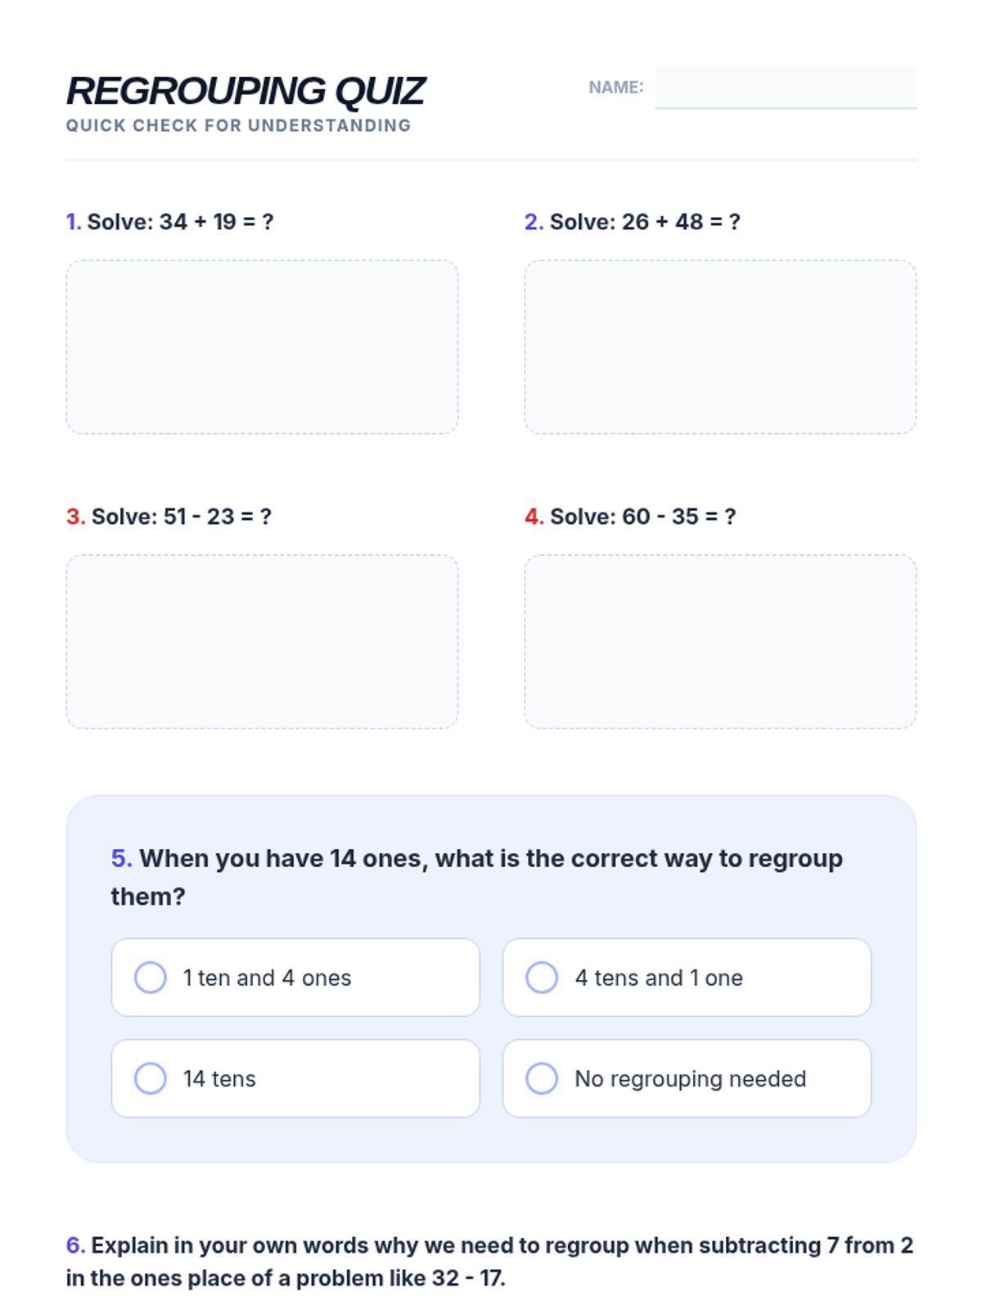The image size is (982, 1310).
Task: Click question 4 text 'Solve: 60 - 35'
Action: point(642,517)
